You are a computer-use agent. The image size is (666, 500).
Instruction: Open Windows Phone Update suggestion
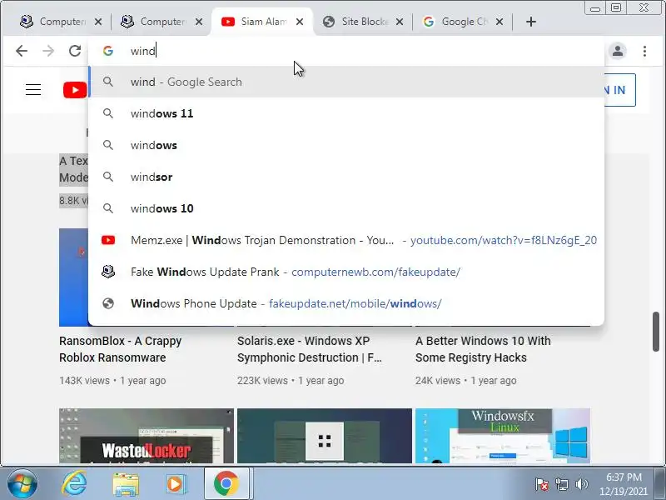pos(346,303)
